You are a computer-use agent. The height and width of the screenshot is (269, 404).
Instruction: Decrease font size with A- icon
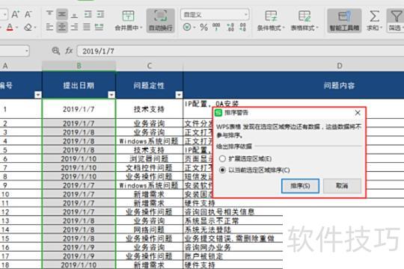coord(28,14)
